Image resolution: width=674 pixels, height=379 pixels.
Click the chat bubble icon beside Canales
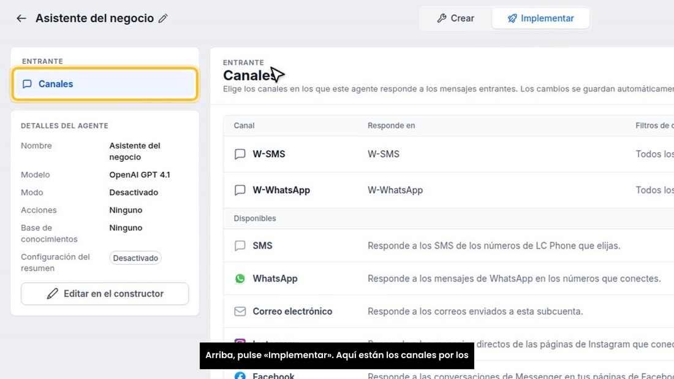click(x=27, y=84)
